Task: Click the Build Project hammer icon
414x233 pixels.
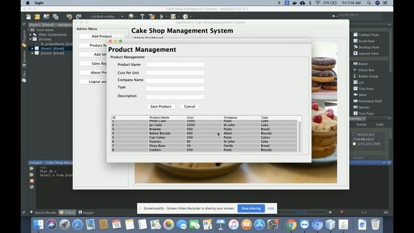Action: click(142, 16)
